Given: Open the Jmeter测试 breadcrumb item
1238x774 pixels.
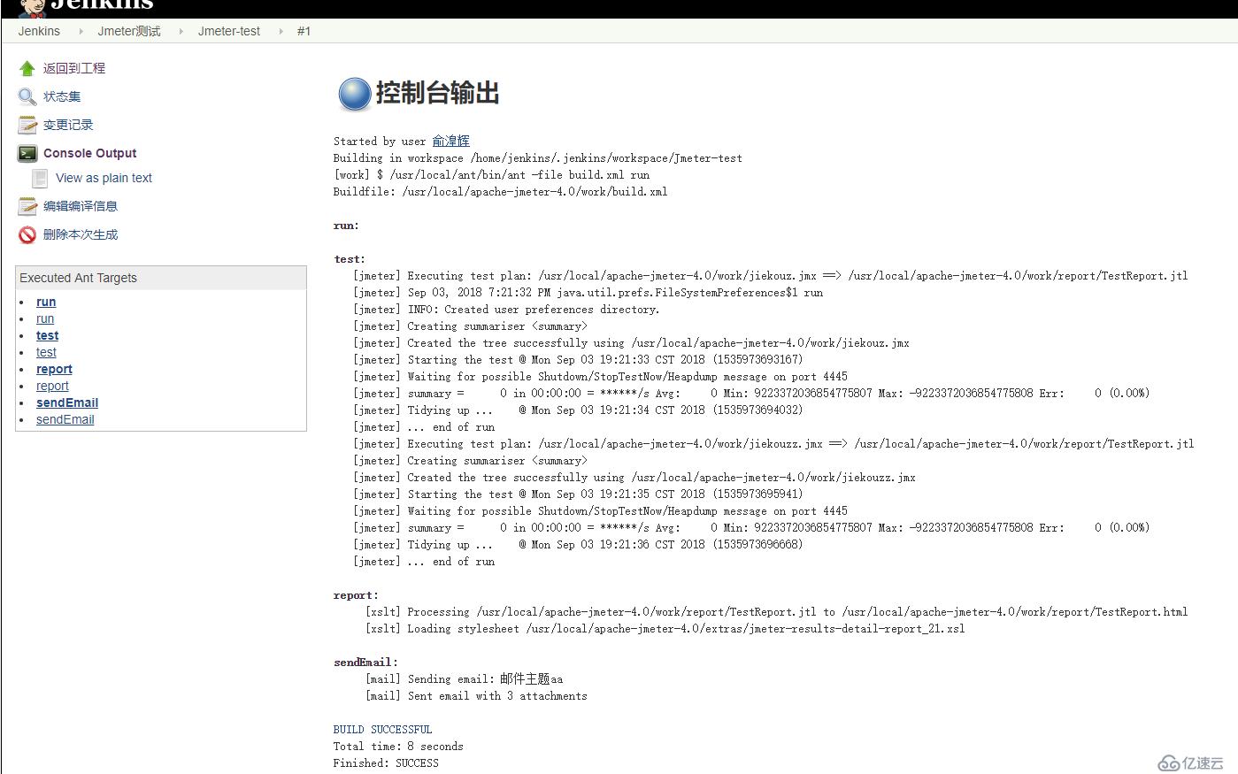Looking at the screenshot, I should point(129,31).
